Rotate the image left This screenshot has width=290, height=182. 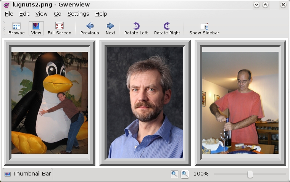[136, 29]
